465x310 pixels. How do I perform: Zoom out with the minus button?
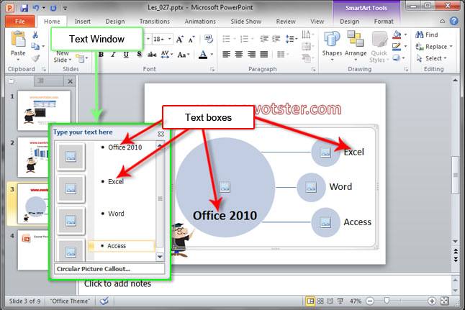(x=370, y=301)
